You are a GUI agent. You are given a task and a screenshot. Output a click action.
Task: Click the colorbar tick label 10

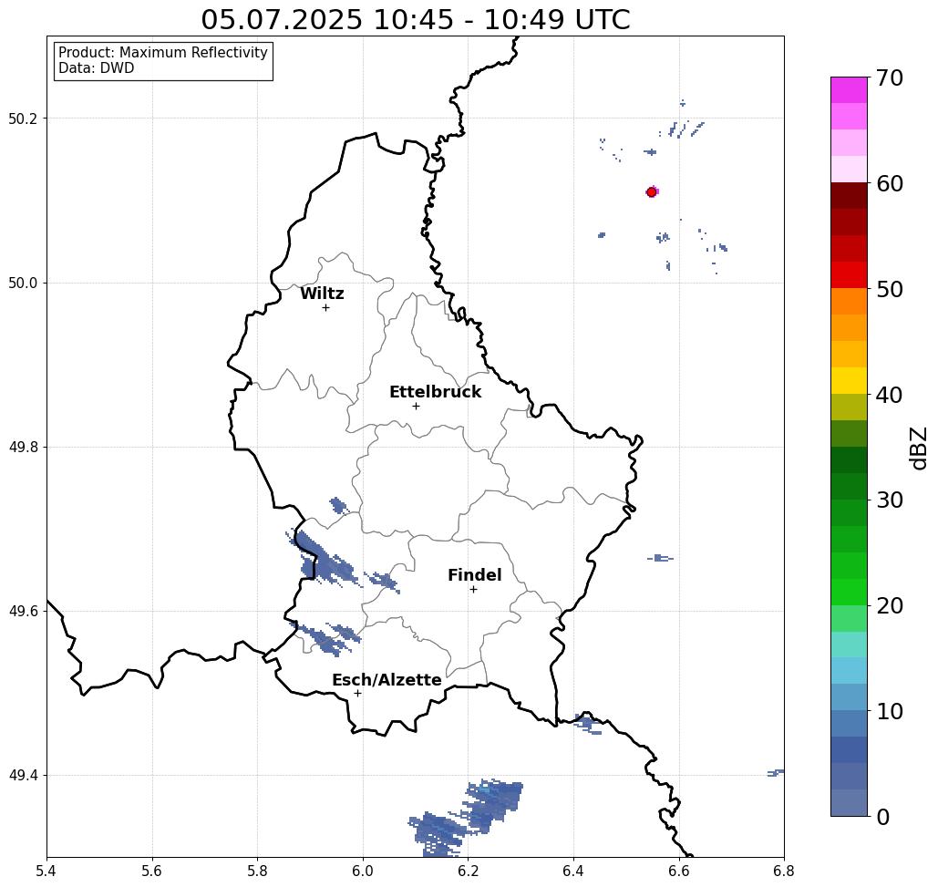pos(890,711)
